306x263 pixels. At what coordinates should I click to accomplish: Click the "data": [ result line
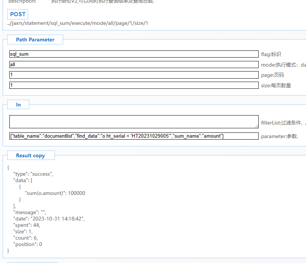pos(23,180)
